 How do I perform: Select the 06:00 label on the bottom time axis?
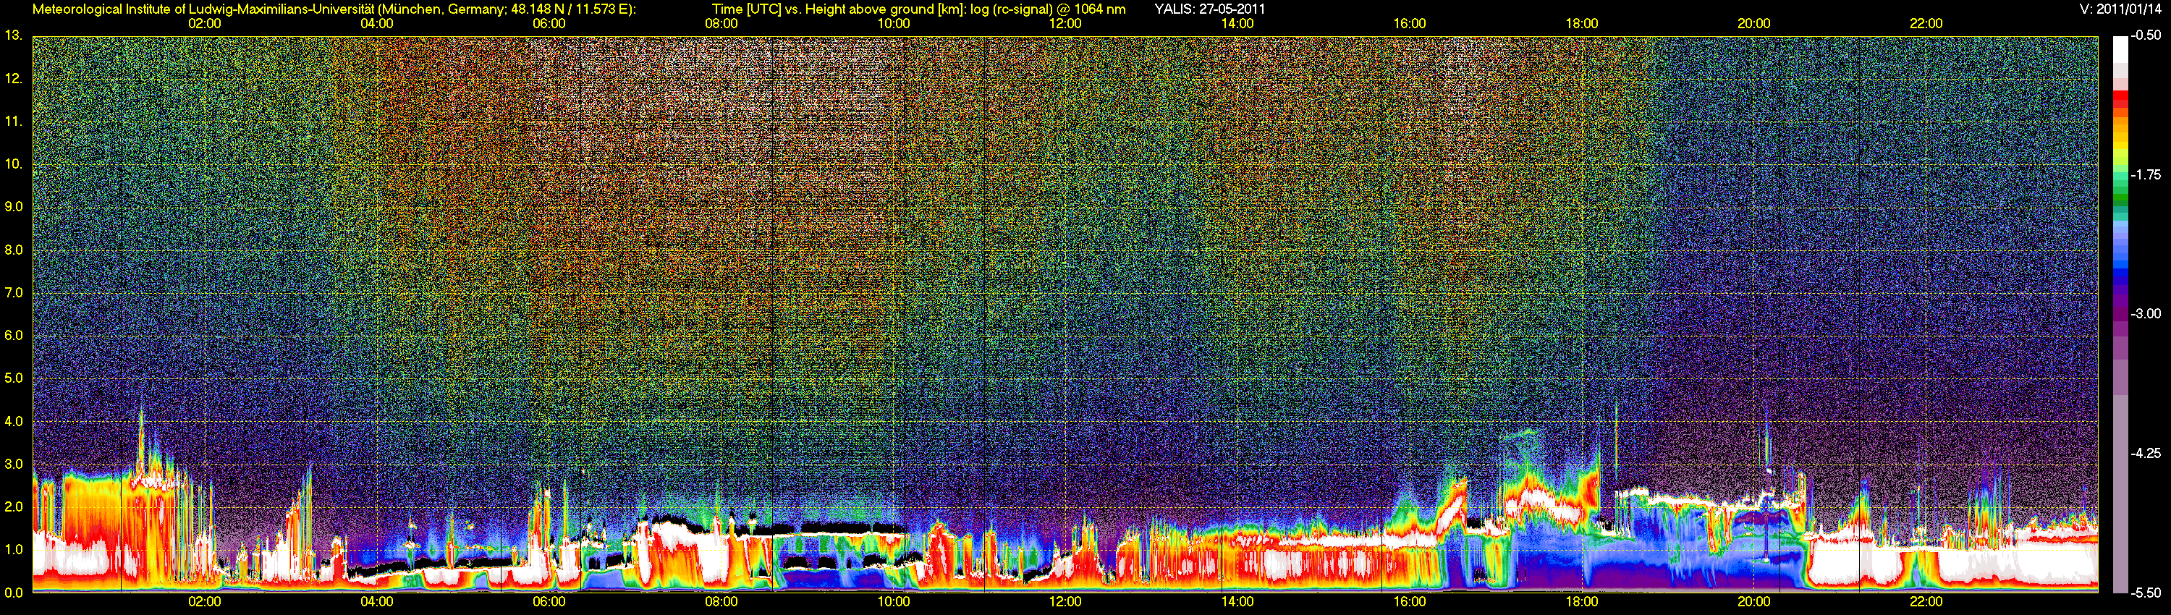[x=549, y=601]
